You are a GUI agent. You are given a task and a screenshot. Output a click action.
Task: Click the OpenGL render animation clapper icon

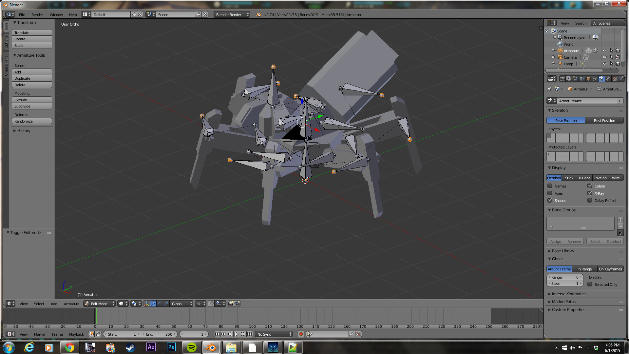click(x=237, y=304)
